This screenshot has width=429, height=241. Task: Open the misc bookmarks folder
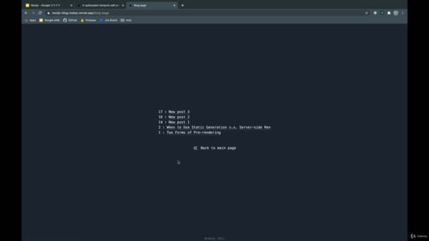tap(126, 20)
